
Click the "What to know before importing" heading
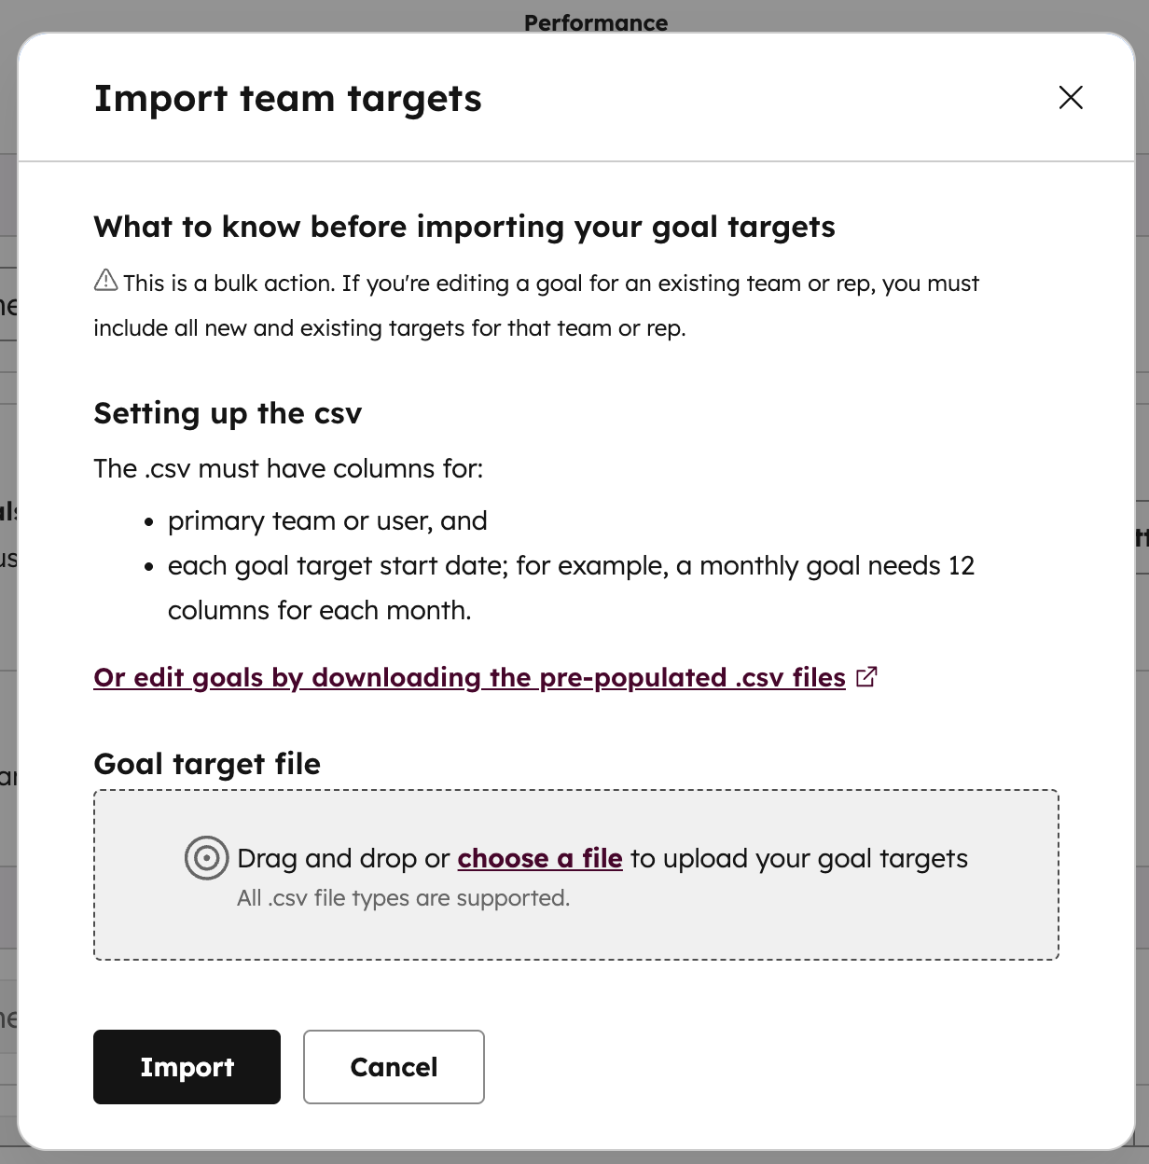pos(464,227)
